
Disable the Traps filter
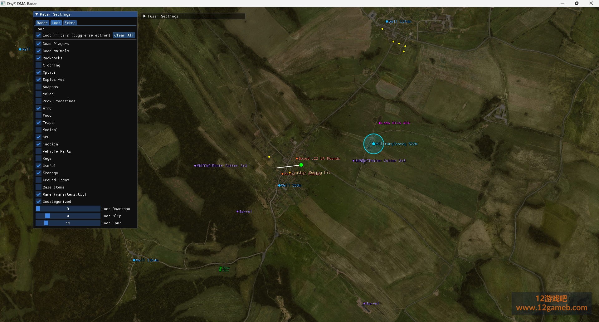[38, 123]
